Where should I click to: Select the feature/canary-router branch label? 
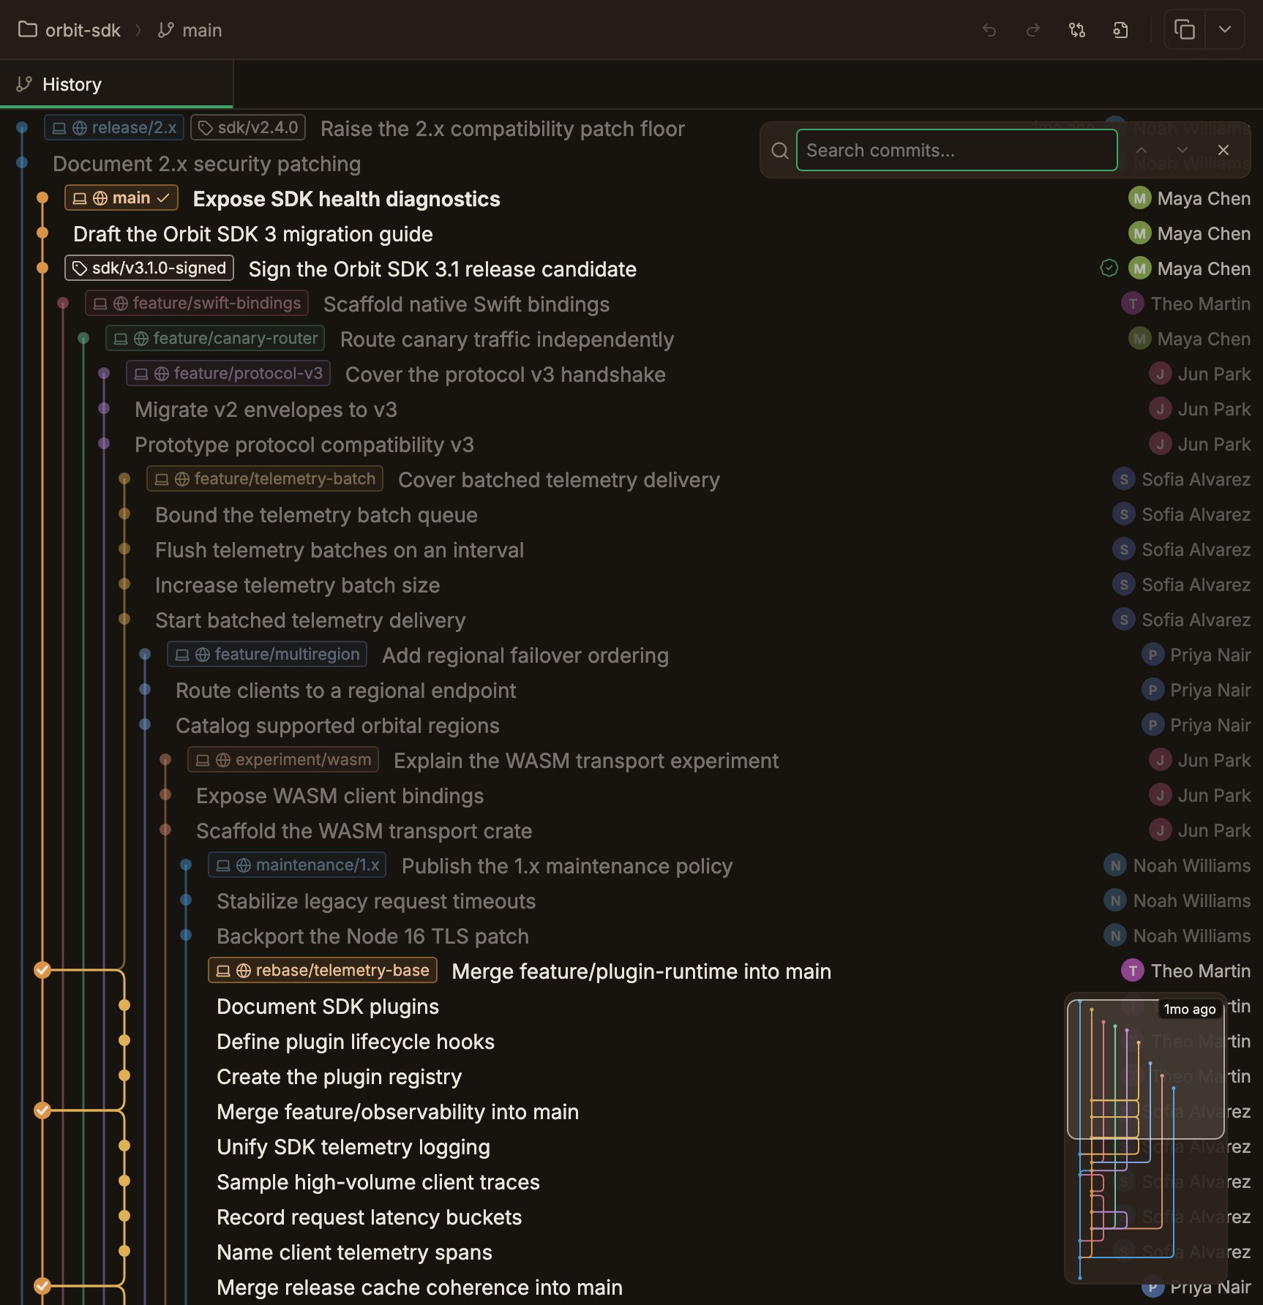coord(215,338)
